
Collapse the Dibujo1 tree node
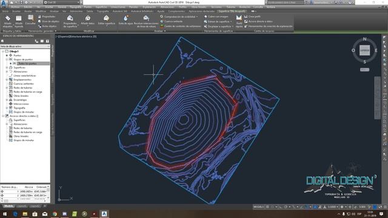3,51
